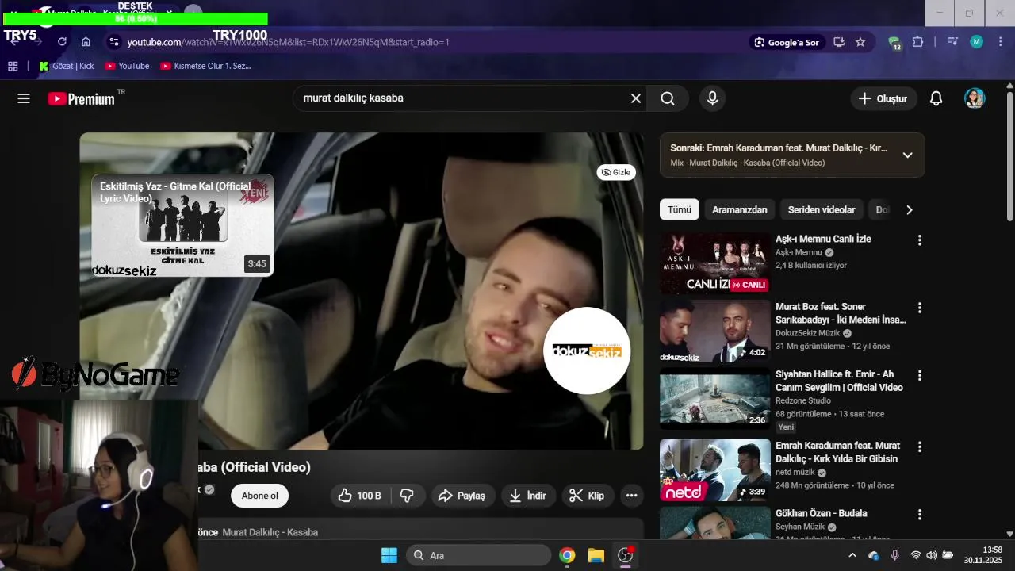Open the Oluştur create menu
Viewport: 1015px width, 571px height.
tap(883, 98)
